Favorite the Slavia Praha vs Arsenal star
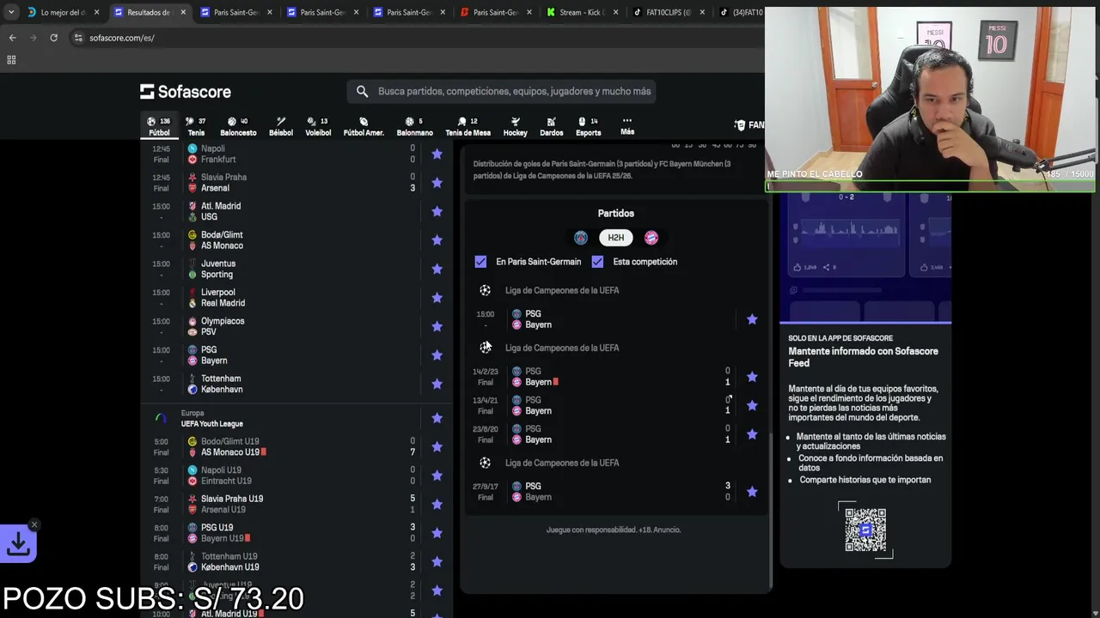The height and width of the screenshot is (618, 1100). pyautogui.click(x=437, y=183)
